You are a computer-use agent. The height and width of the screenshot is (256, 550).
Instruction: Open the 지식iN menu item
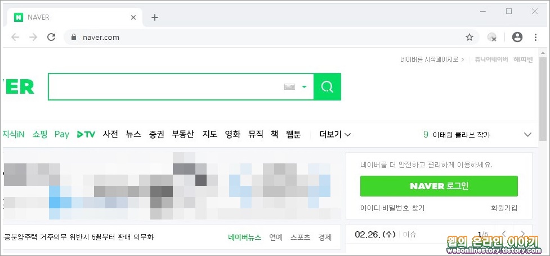[14, 134]
